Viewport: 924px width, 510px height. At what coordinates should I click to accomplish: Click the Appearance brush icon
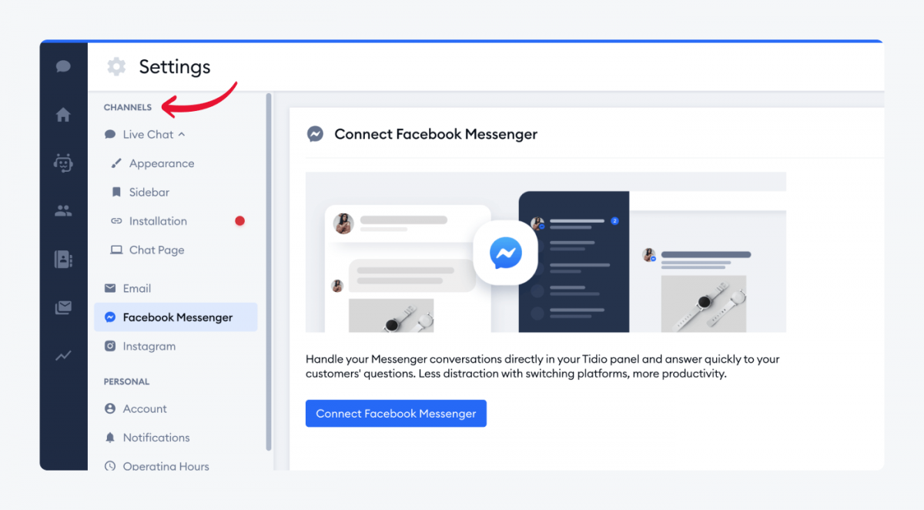pos(116,163)
